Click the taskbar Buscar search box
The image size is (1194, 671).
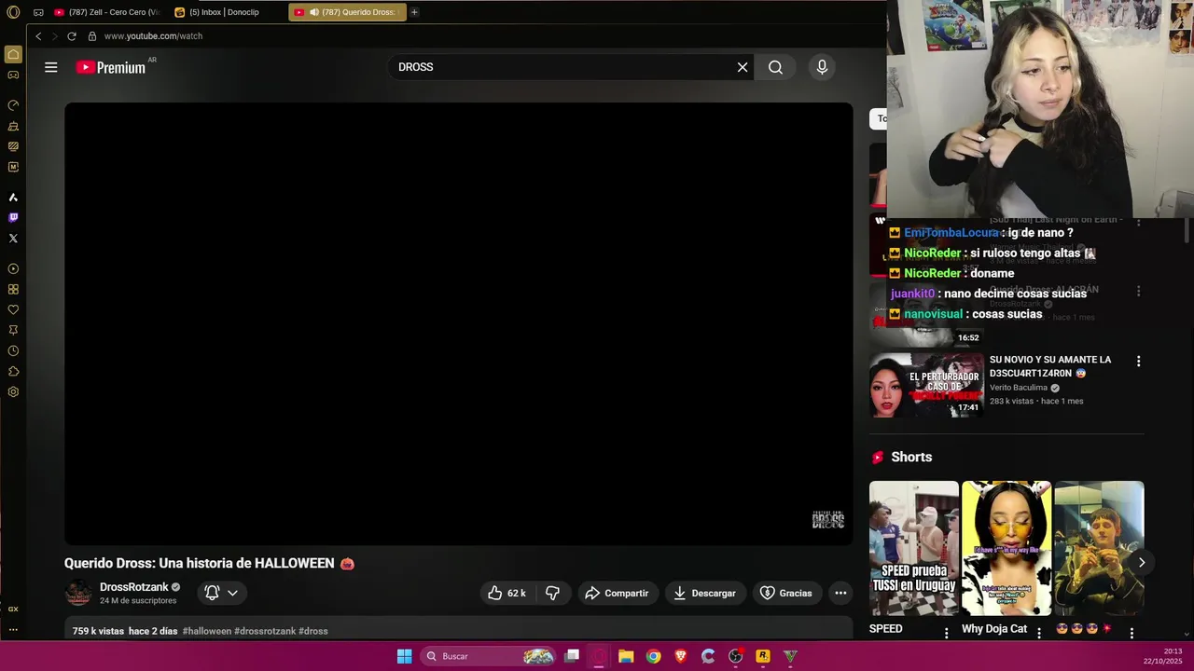[489, 656]
